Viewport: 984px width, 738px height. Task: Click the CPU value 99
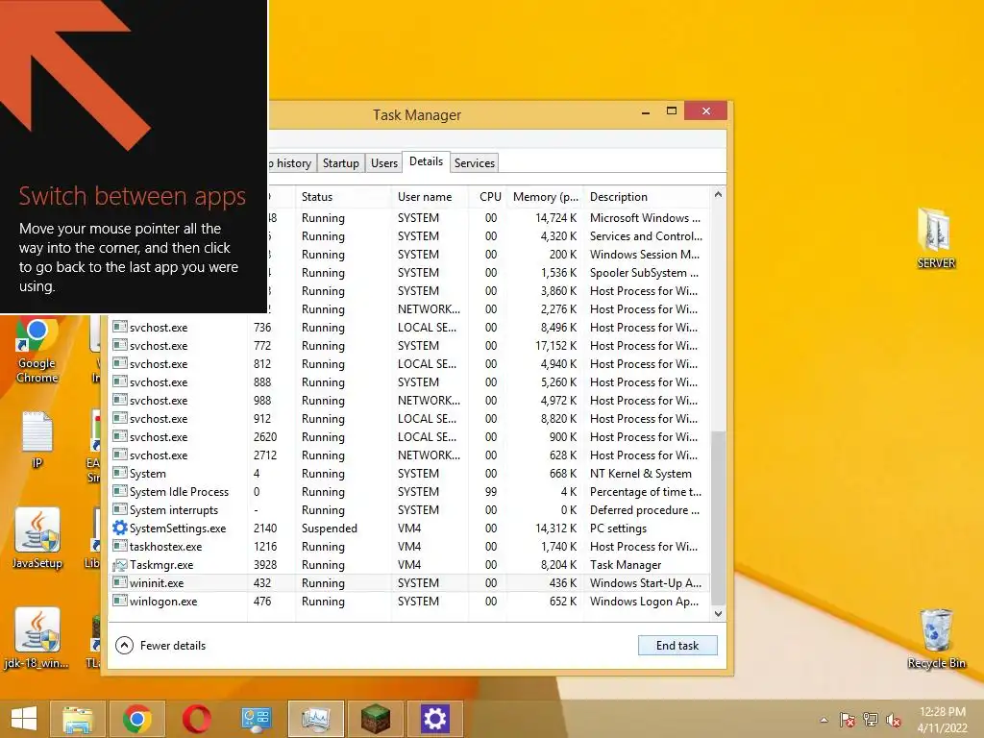(491, 491)
